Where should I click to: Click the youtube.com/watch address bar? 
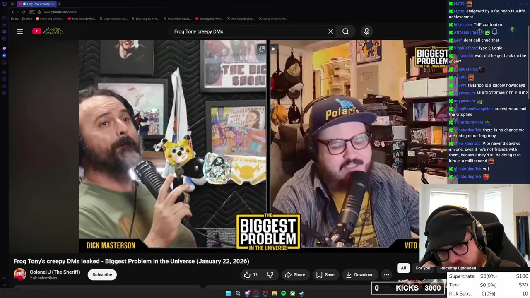click(x=60, y=12)
